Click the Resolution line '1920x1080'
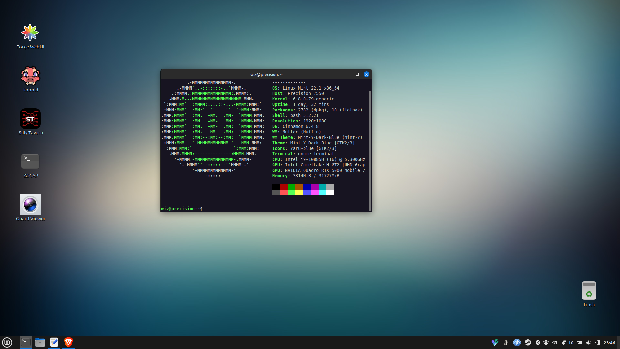The height and width of the screenshot is (349, 620). pos(299,121)
